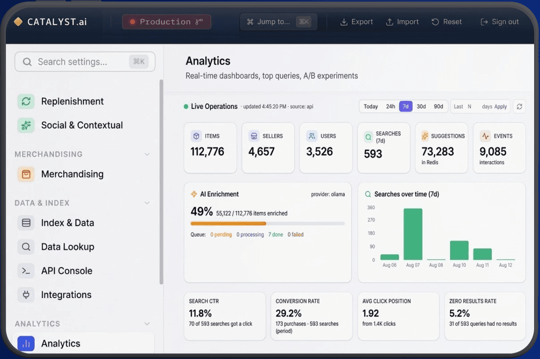Viewport: 540px width, 359px height.
Task: Open the Jump to command box
Action: tap(278, 22)
